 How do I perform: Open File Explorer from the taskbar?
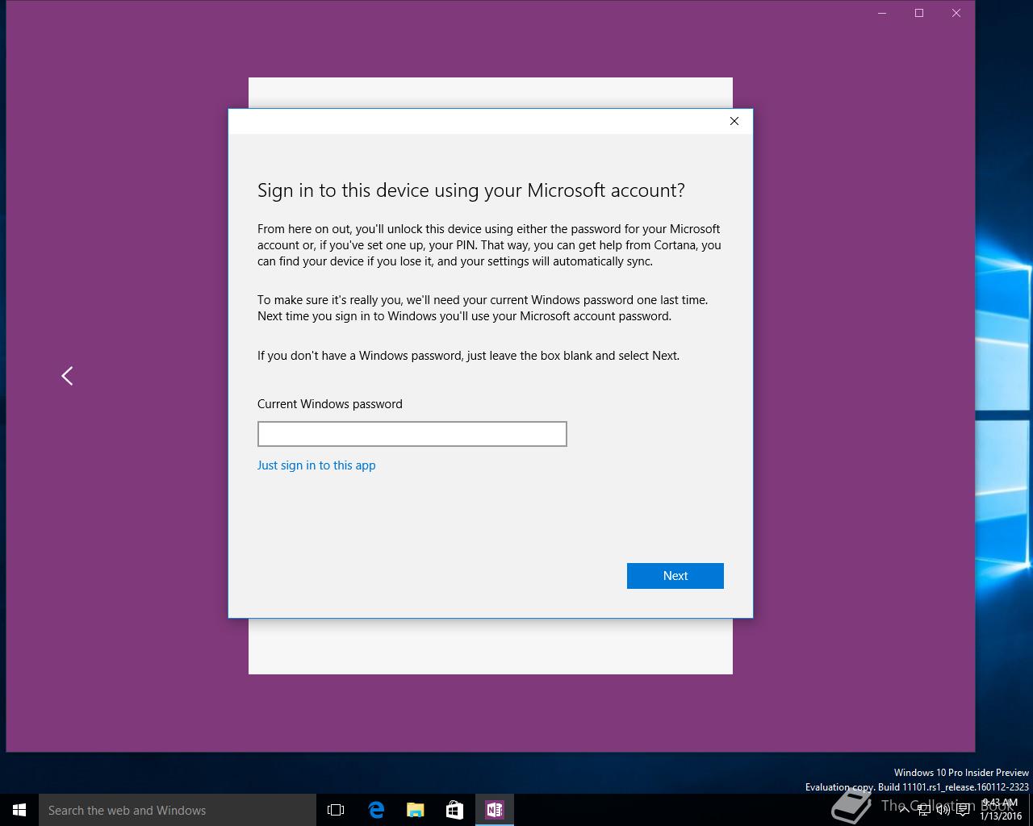click(x=416, y=810)
